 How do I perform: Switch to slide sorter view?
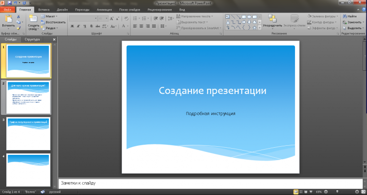click(x=301, y=192)
